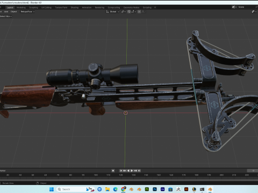Open Global transform orientation dropdown
This screenshot has width=258, height=193.
click(x=113, y=12)
